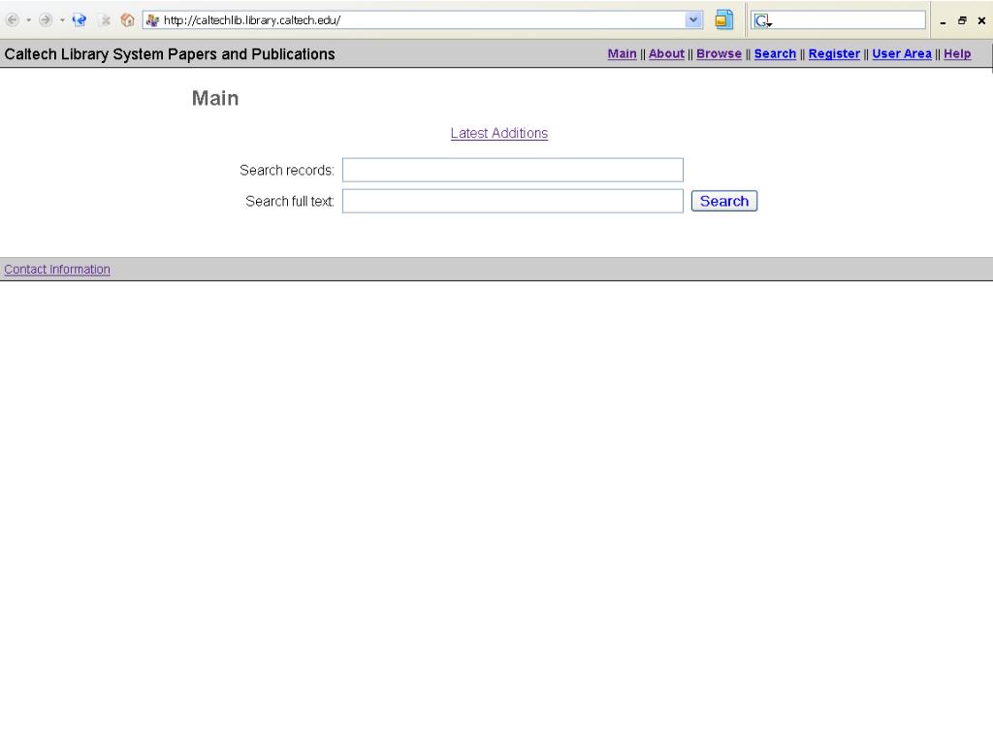
Task: Expand the address bar URL dropdown
Action: 693,20
